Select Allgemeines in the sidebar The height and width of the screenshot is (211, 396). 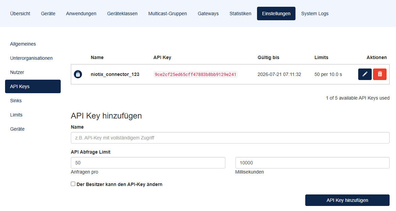23,44
